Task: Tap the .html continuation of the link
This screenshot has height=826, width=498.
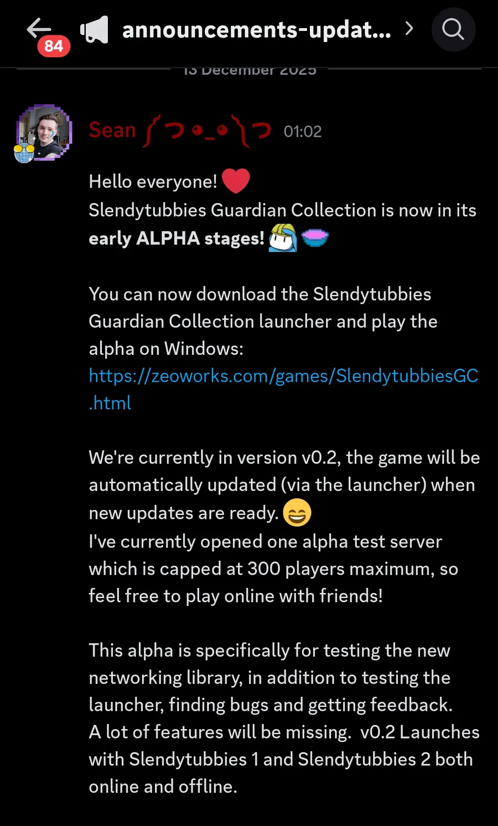Action: pos(110,403)
